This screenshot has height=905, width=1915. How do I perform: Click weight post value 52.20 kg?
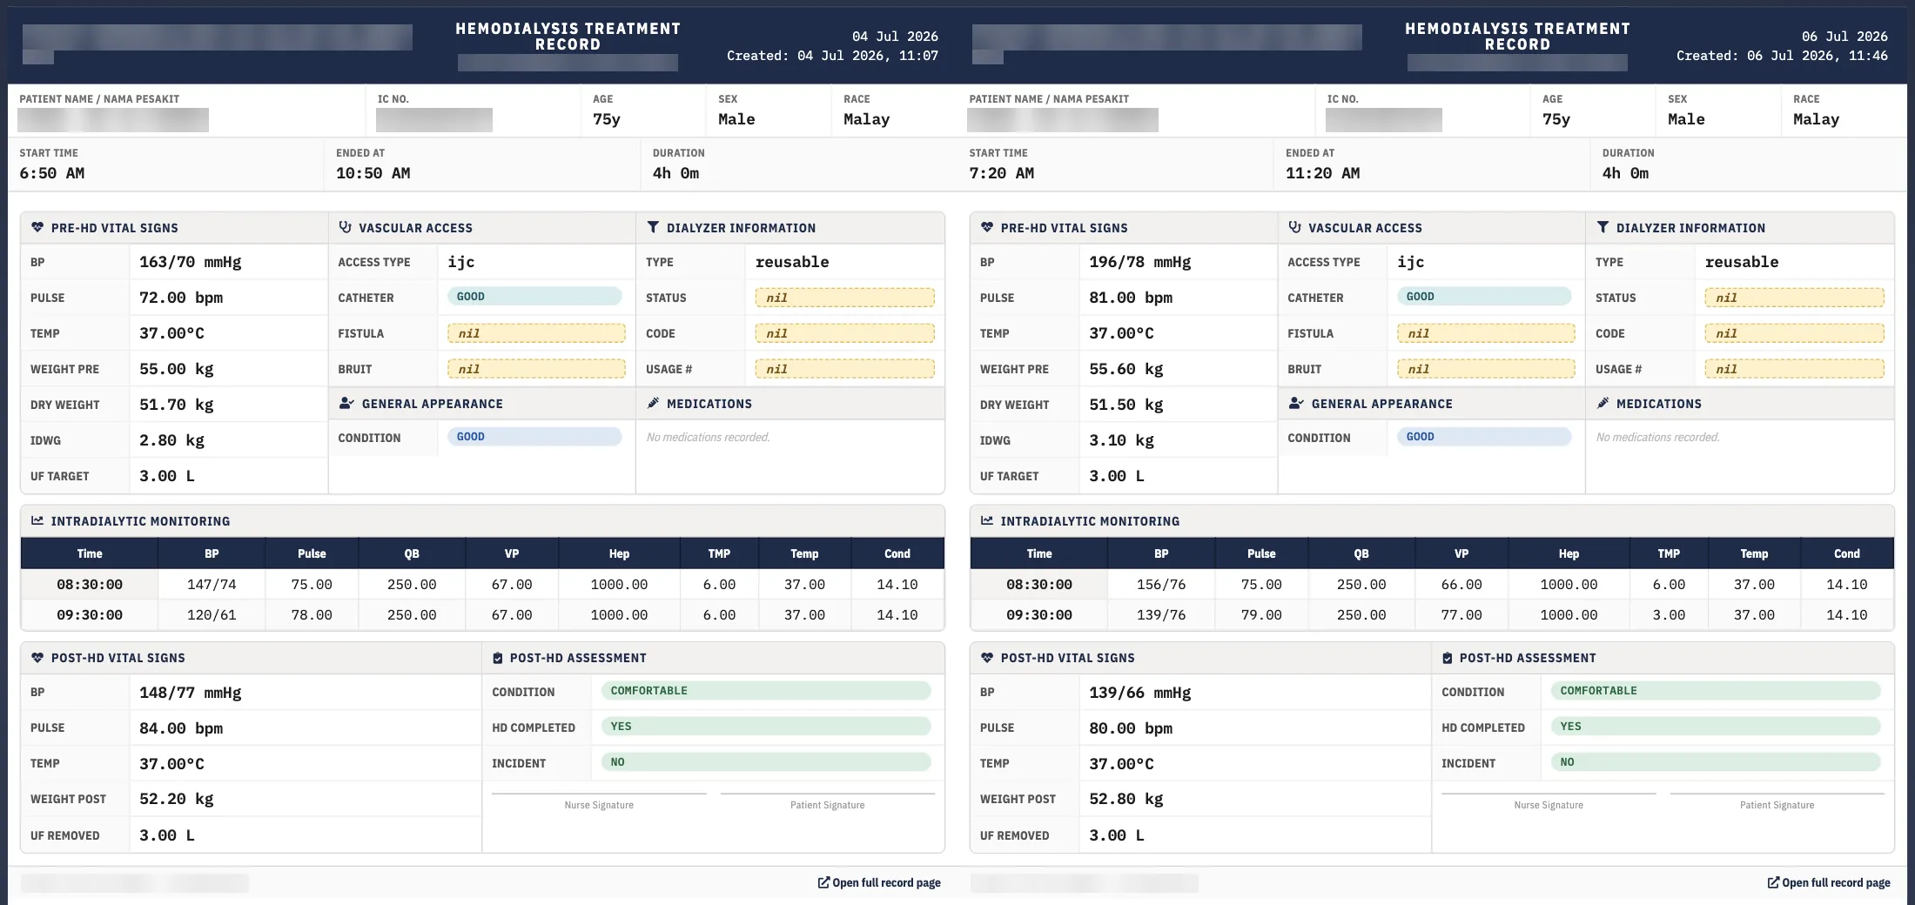177,799
